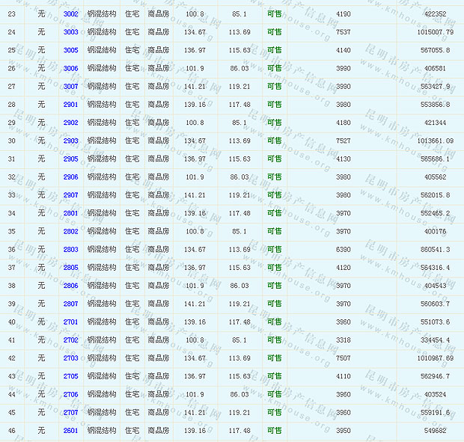Image resolution: width=464 pixels, height=442 pixels.
Task: Open room 2901 link
Action: [70, 105]
